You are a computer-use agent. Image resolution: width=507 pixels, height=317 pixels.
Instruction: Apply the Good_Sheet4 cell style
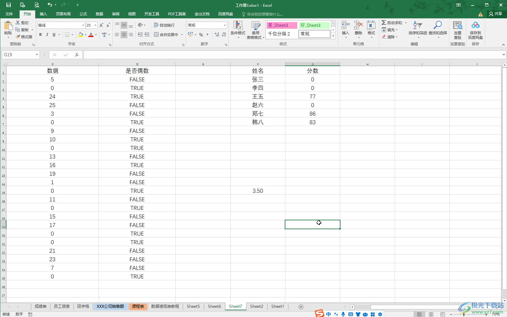(x=314, y=25)
